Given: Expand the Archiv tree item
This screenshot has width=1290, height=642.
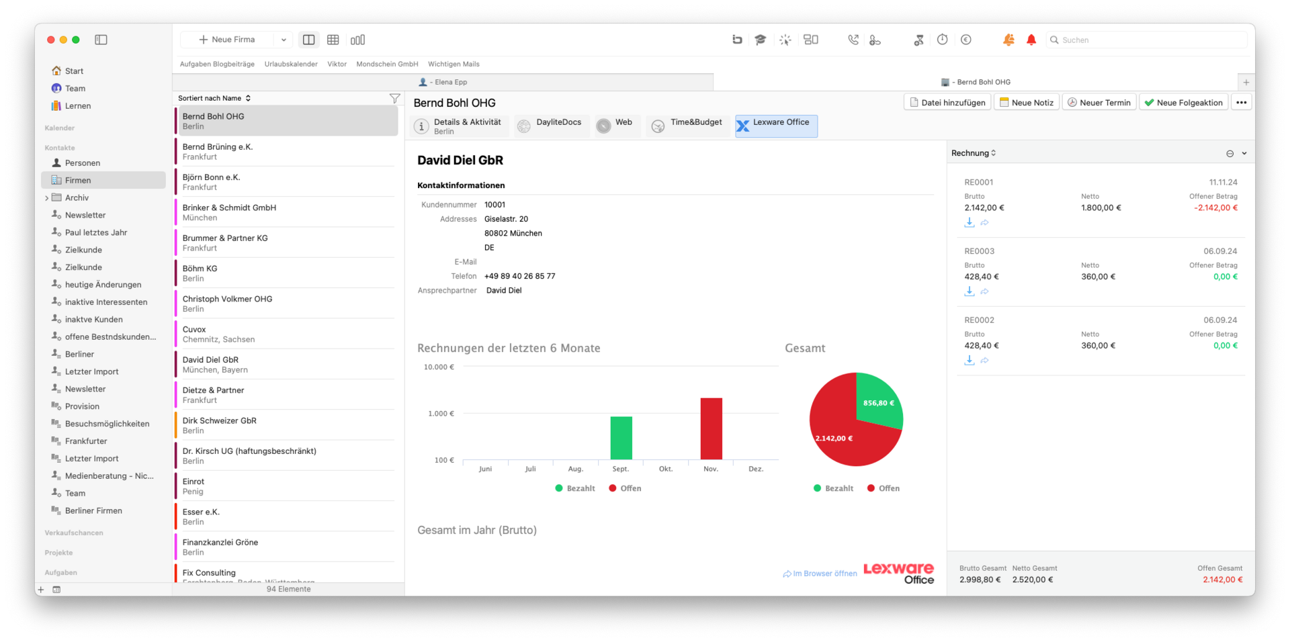Looking at the screenshot, I should 46,198.
